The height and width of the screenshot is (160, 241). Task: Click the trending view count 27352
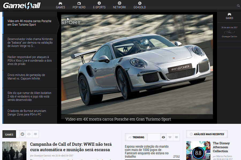(176, 157)
